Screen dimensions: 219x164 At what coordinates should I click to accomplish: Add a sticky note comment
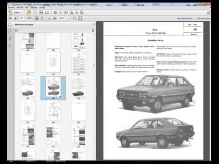[61, 12]
